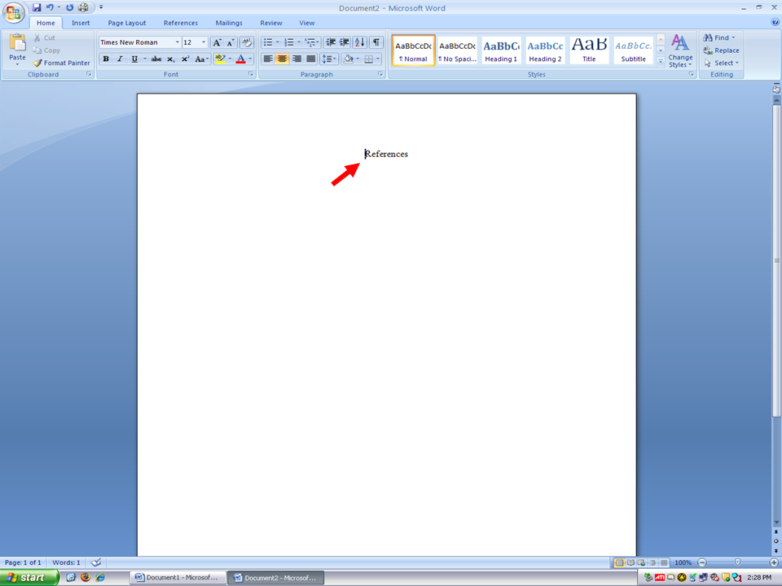This screenshot has height=586, width=782.
Task: Toggle Superscript formatting
Action: coord(185,59)
